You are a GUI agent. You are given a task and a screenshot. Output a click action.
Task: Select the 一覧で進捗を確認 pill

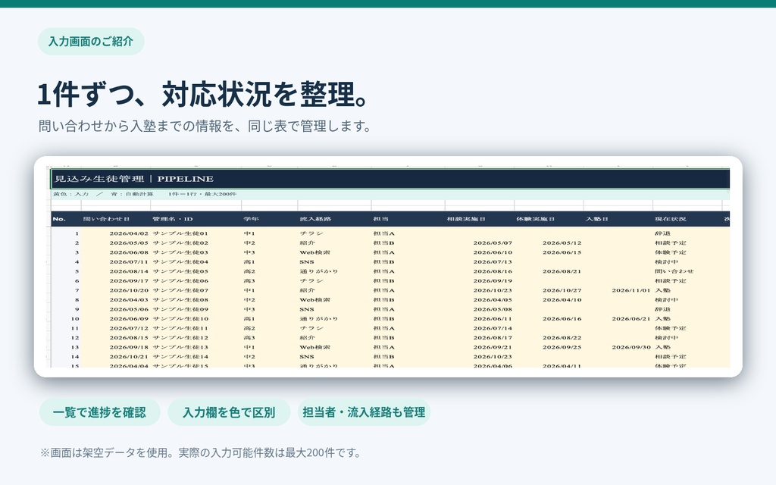pyautogui.click(x=99, y=412)
